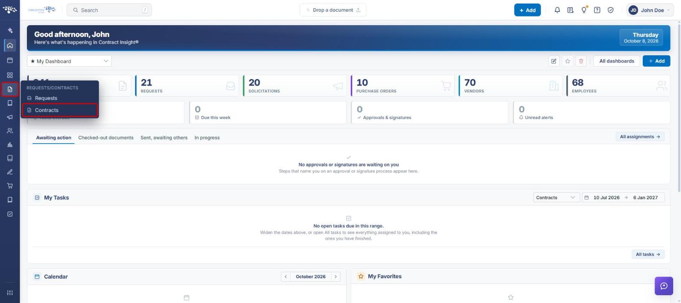Click the shield checkmark icon
681x303 pixels.
pos(611,10)
